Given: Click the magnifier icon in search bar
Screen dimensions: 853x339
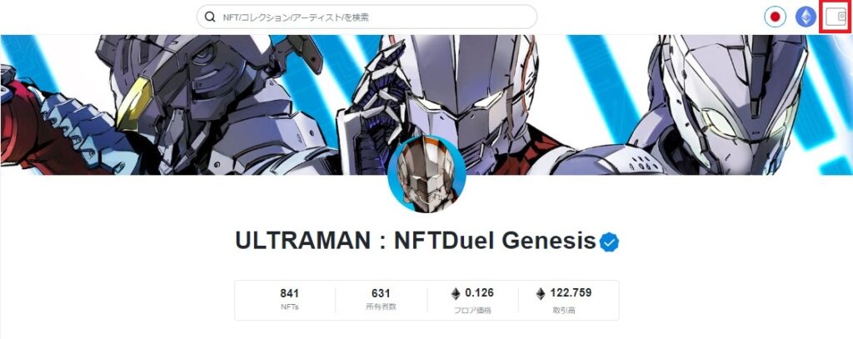Looking at the screenshot, I should (x=210, y=17).
